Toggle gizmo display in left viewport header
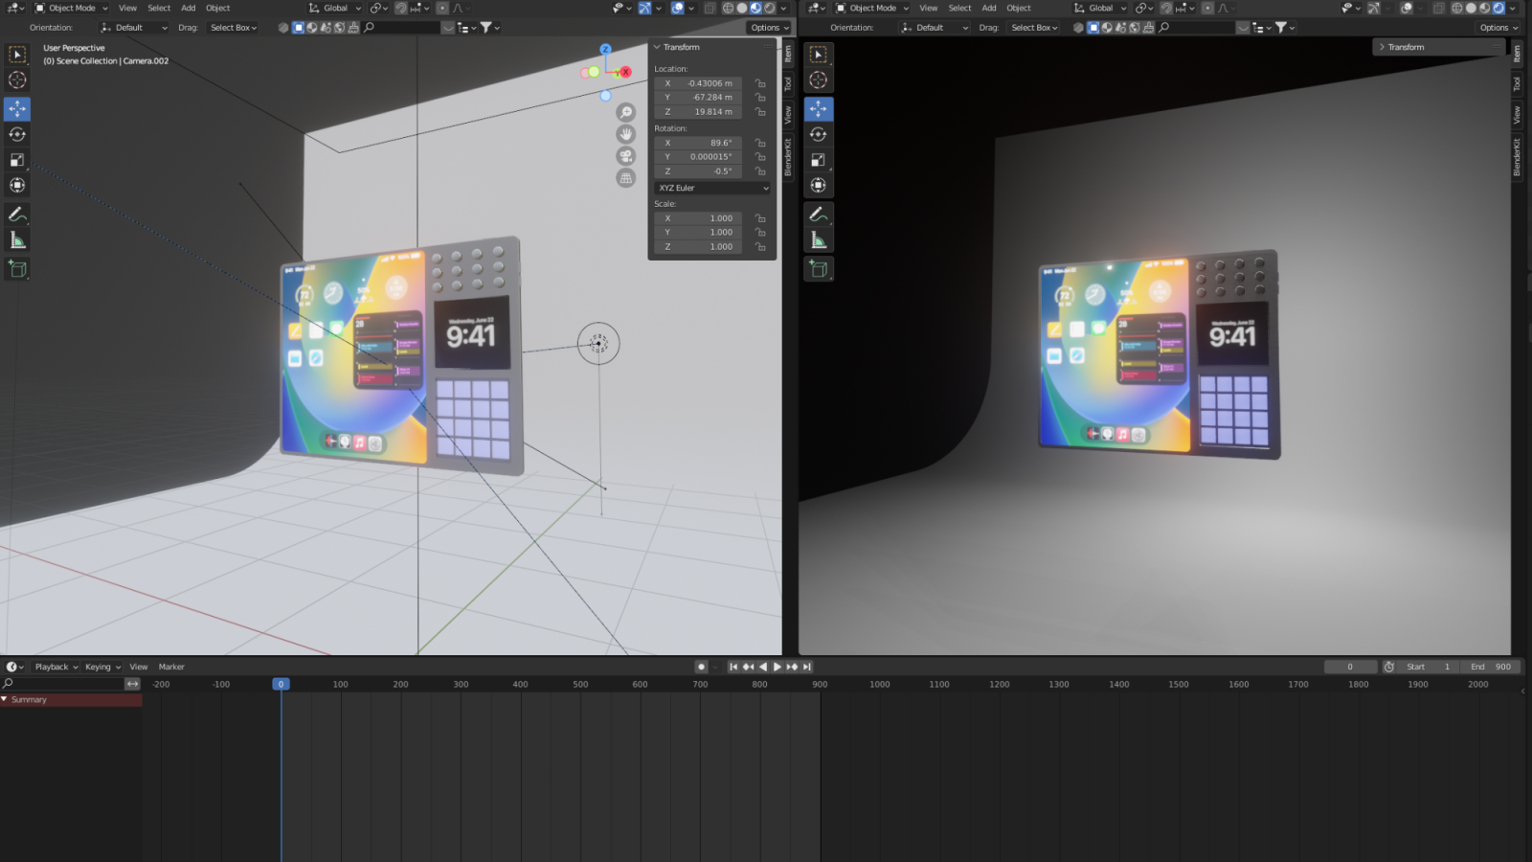This screenshot has width=1532, height=862. 645,8
